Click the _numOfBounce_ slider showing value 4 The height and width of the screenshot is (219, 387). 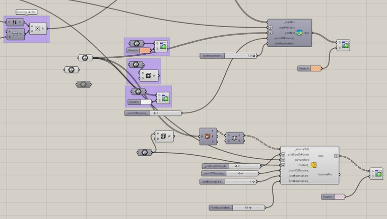point(230,173)
